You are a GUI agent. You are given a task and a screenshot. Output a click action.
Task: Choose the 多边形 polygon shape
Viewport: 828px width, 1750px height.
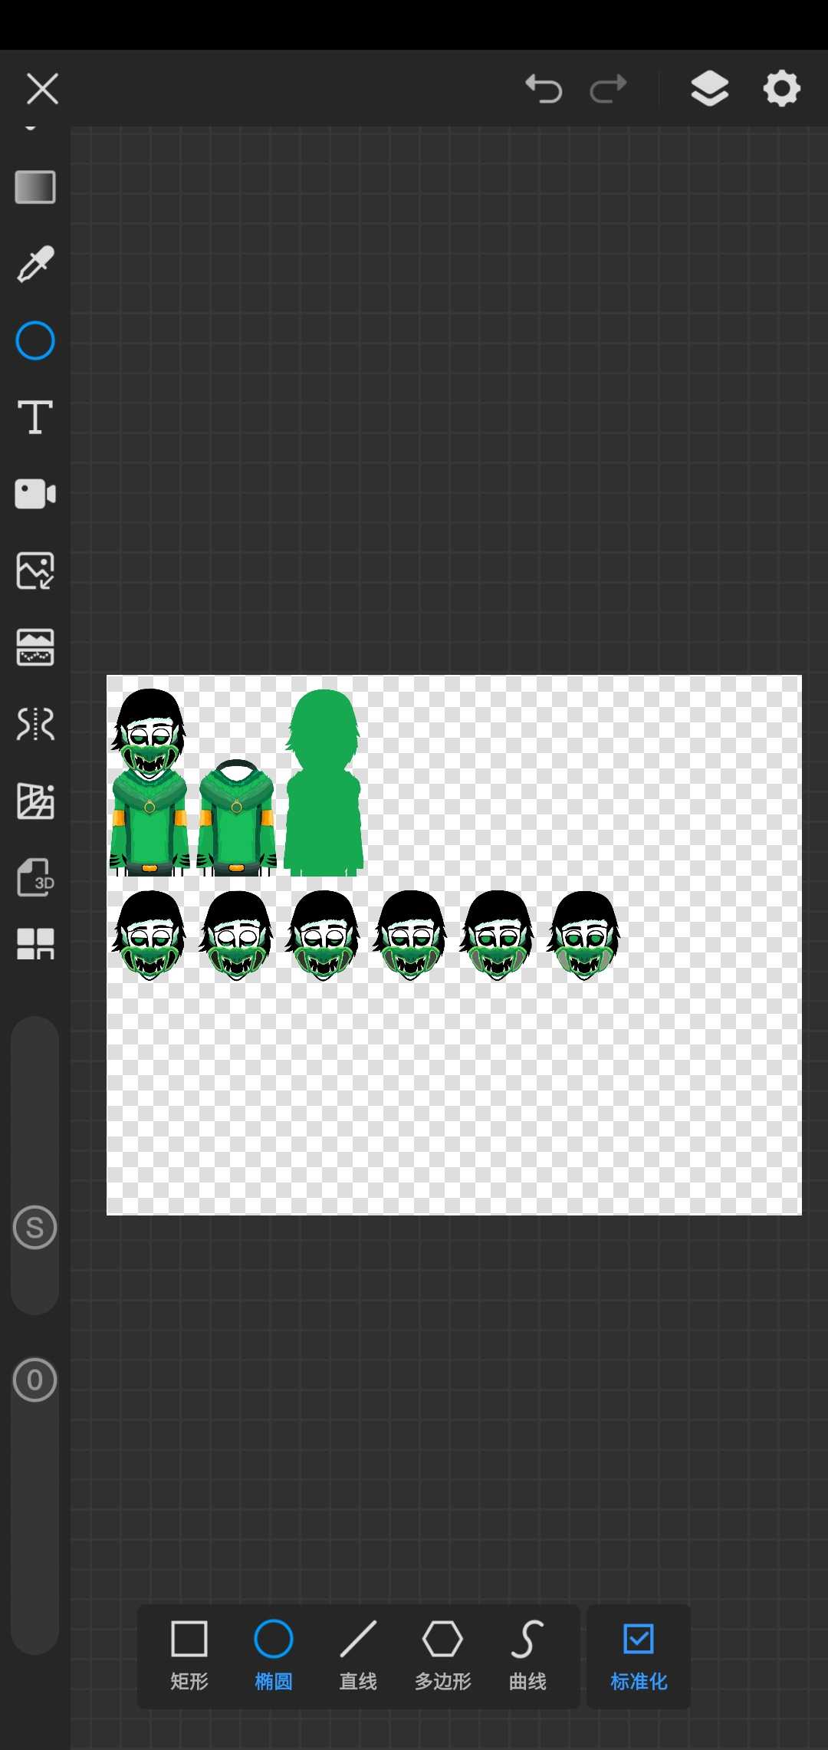pos(443,1656)
